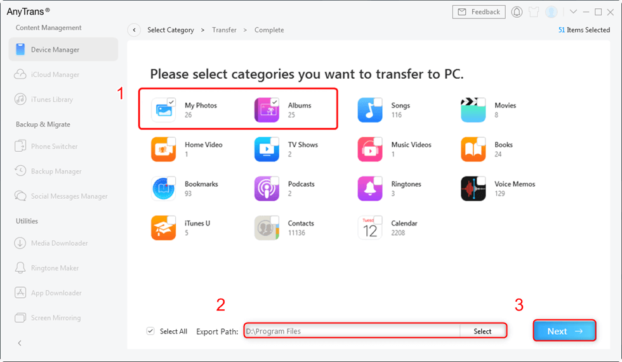The image size is (622, 362).
Task: Check the Contacts checkbox
Action: [274, 220]
